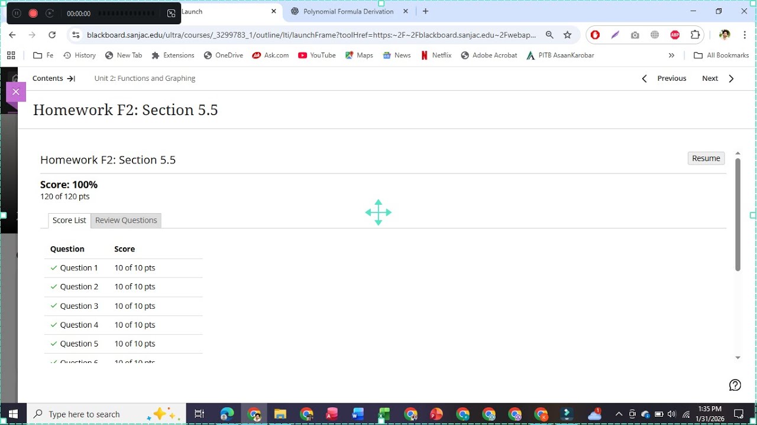
Task: Open Chrome three-dot menu
Action: pyautogui.click(x=744, y=35)
